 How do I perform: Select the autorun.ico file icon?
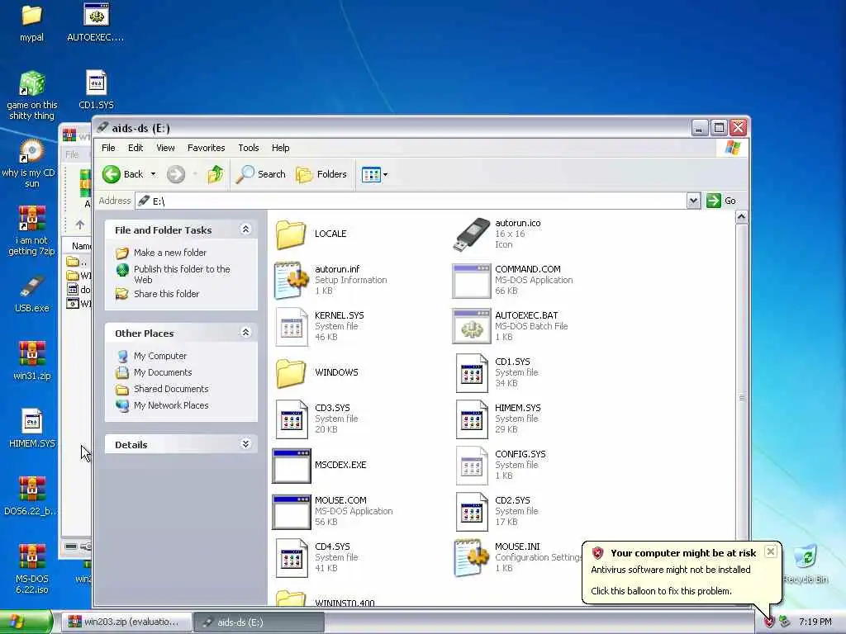click(471, 234)
